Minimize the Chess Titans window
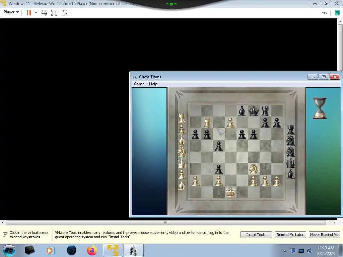 [313, 77]
